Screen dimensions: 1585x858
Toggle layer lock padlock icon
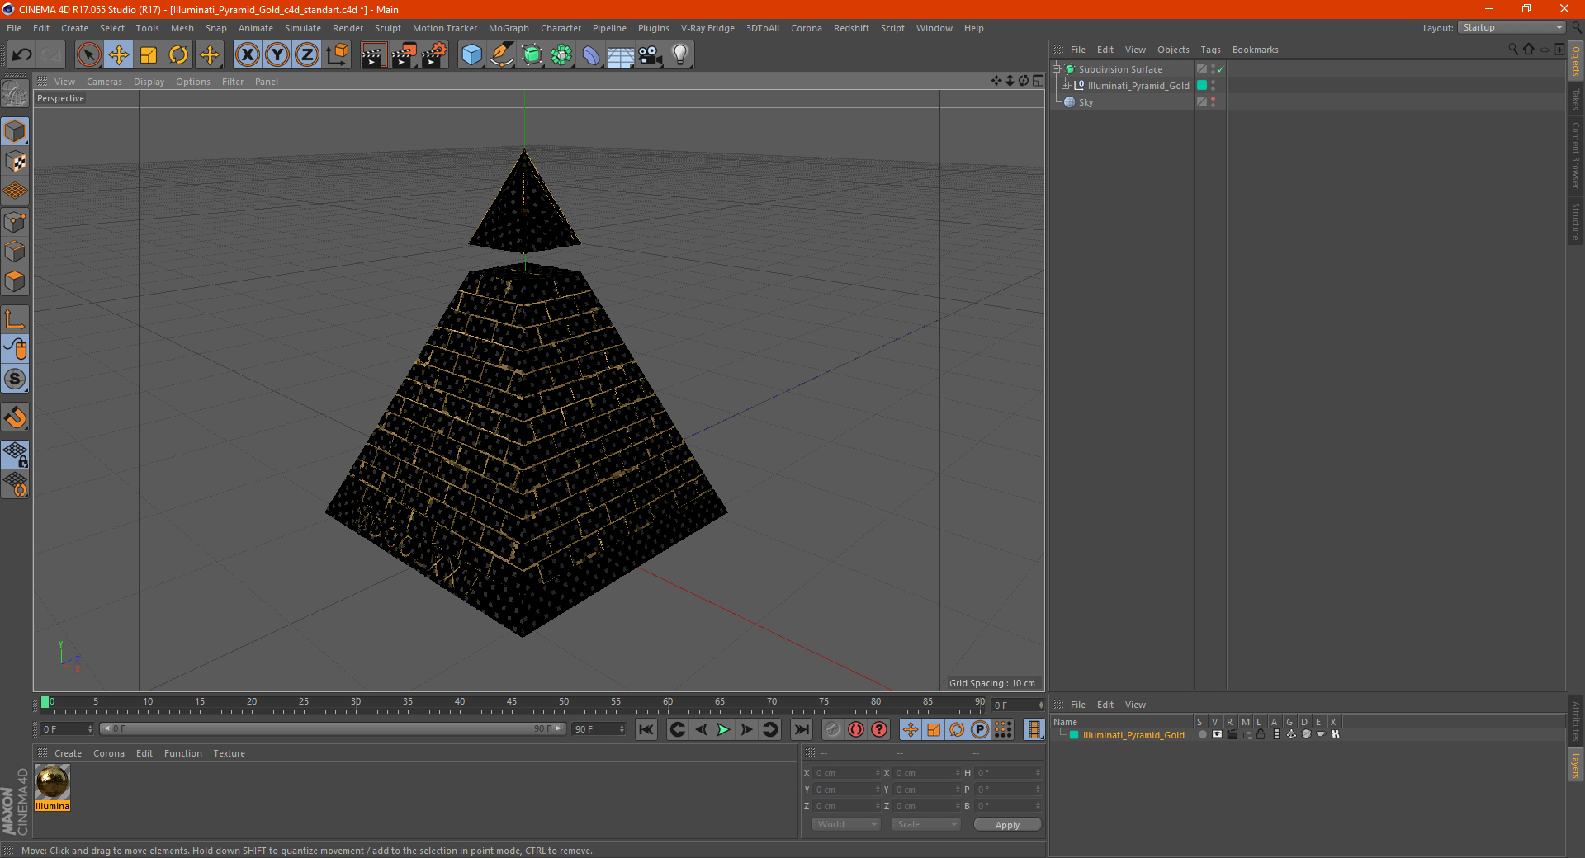coord(1261,734)
